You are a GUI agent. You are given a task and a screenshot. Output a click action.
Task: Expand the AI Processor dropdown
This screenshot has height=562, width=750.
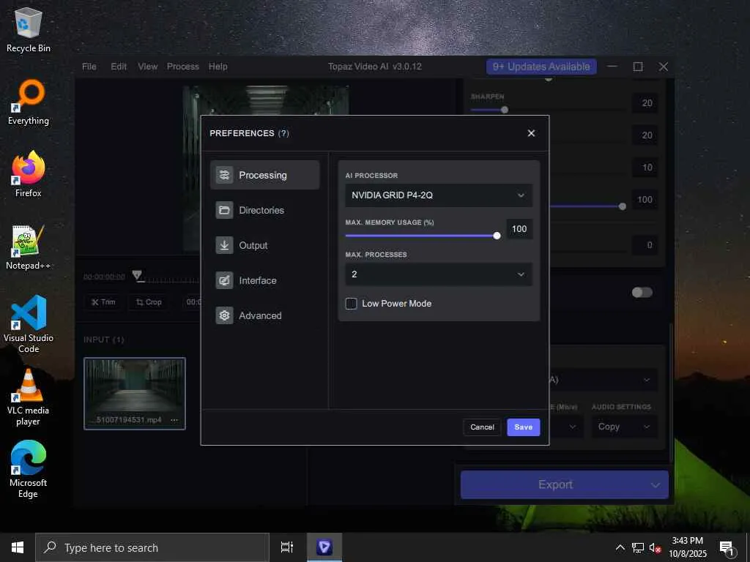[x=439, y=195]
